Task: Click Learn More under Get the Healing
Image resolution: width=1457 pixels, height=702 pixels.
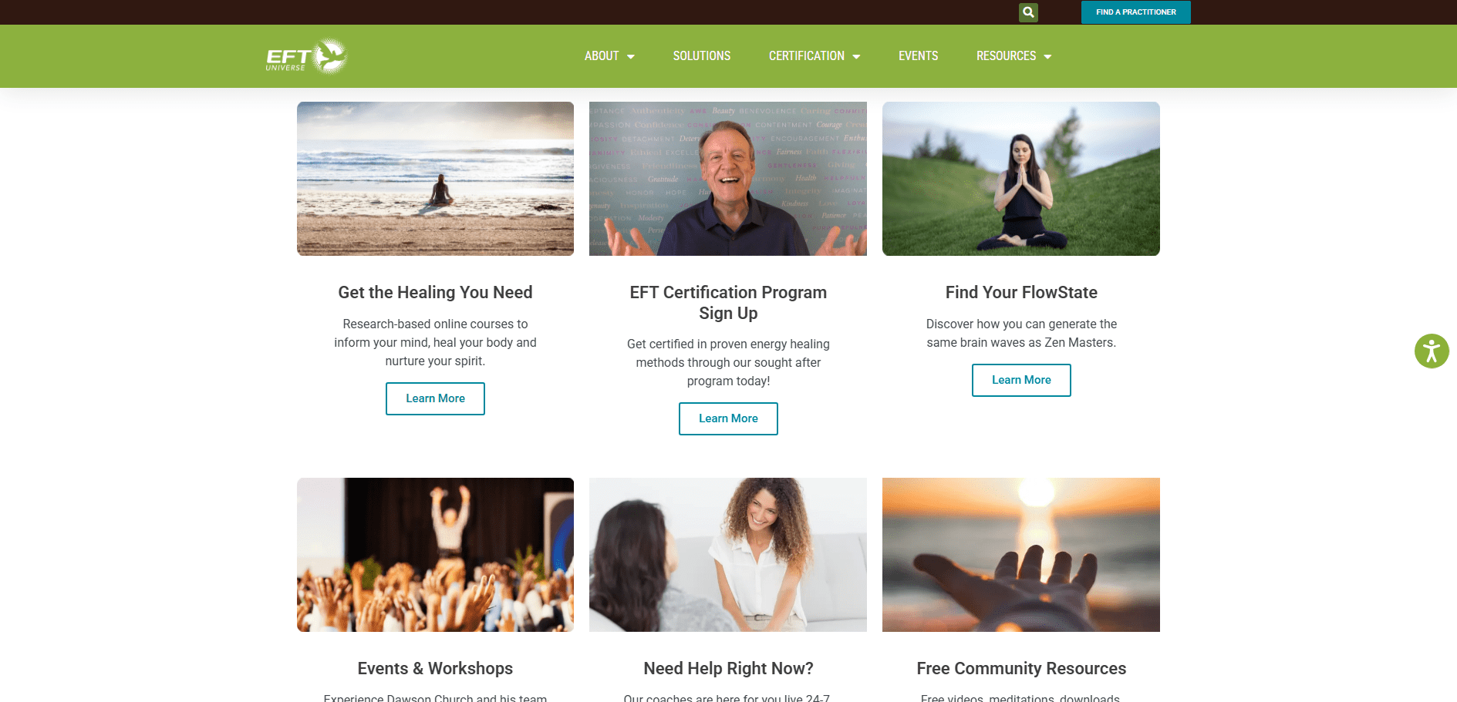Action: point(435,398)
